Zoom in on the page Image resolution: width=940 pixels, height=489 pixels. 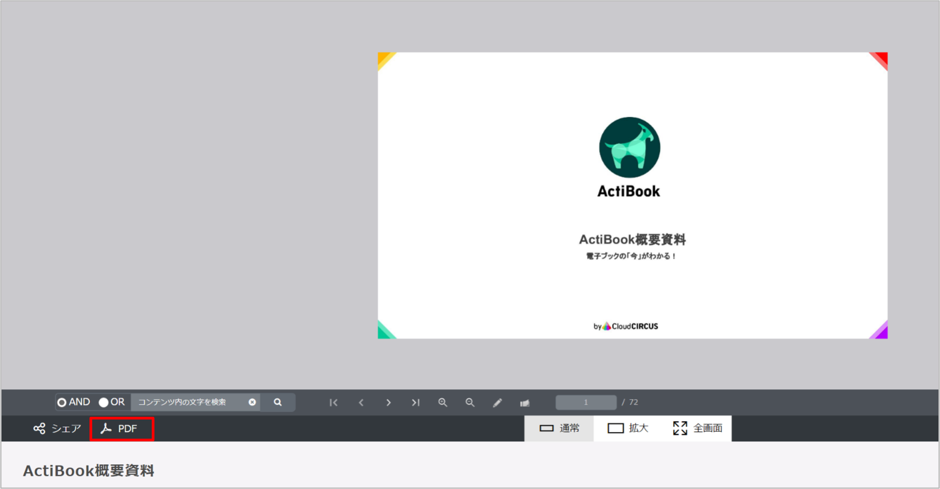coord(443,402)
